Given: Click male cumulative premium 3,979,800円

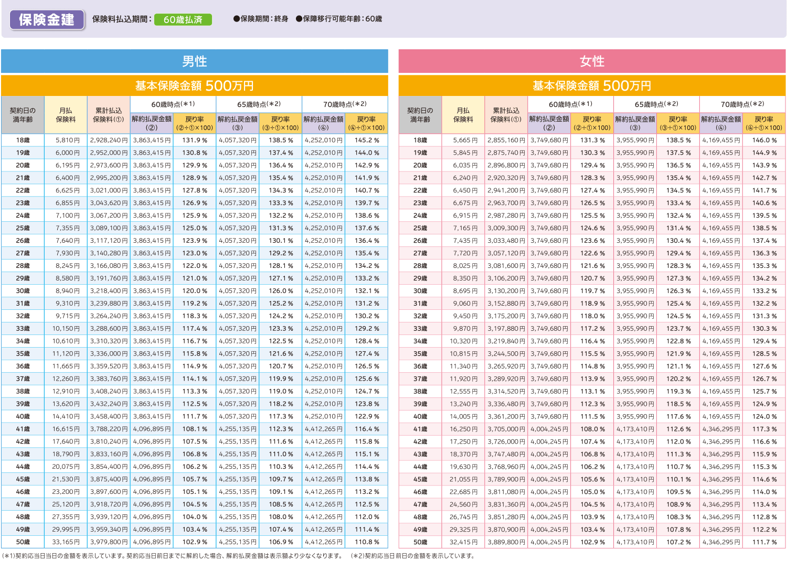Looking at the screenshot, I should tap(109, 543).
